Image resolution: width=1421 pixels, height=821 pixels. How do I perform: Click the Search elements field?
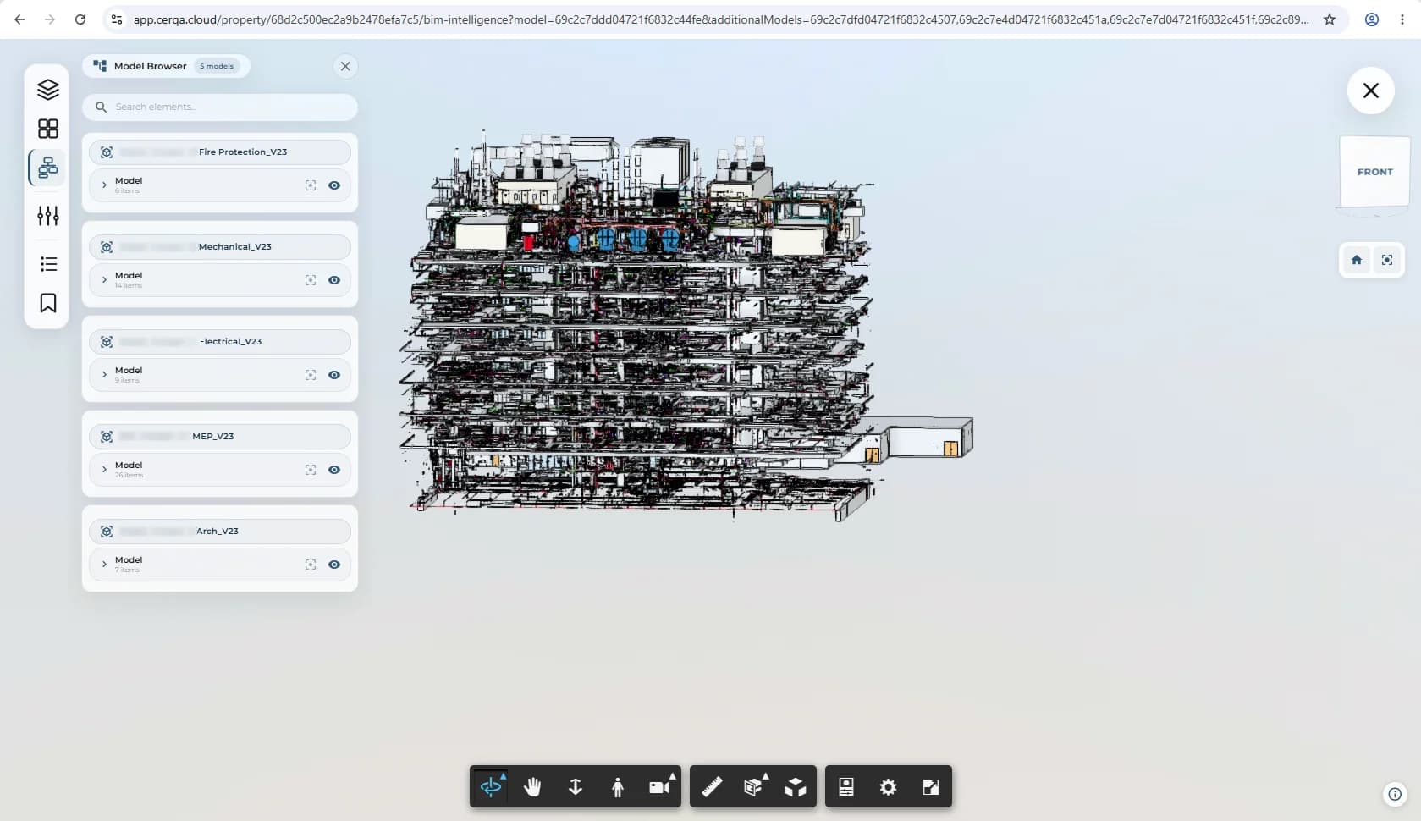click(220, 107)
